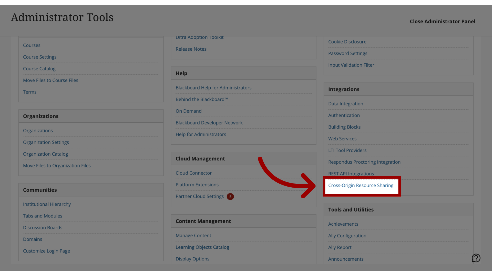The image size is (492, 276).
Task: Click Close Administrator Panel button
Action: coord(443,21)
